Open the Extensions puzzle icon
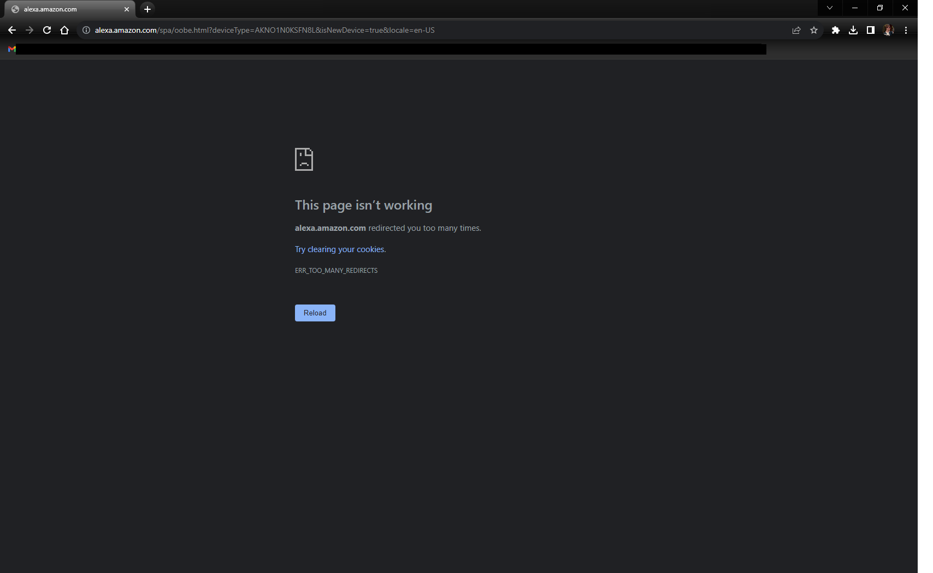 836,31
